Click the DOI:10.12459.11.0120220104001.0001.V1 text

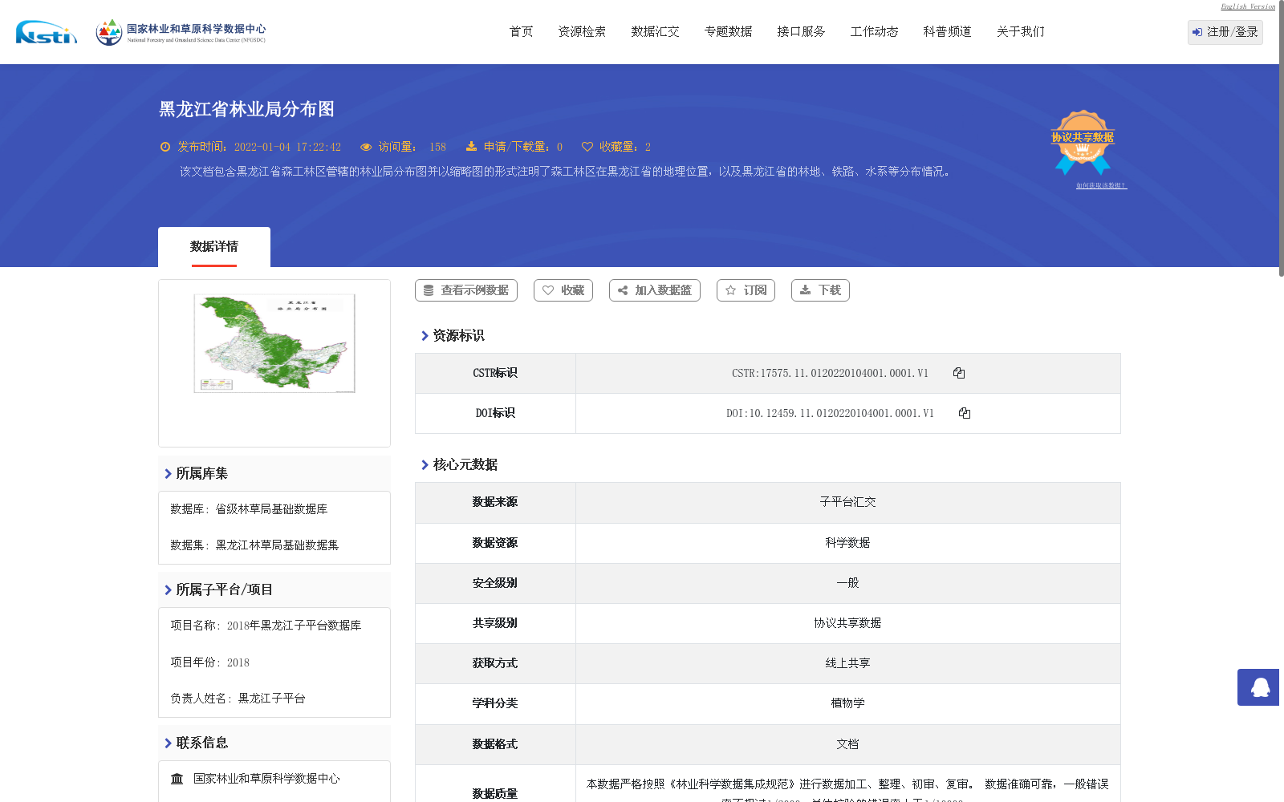pyautogui.click(x=830, y=413)
